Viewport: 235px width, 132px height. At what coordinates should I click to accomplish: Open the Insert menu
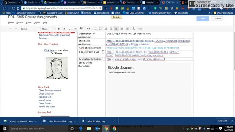pyautogui.click(x=11, y=23)
